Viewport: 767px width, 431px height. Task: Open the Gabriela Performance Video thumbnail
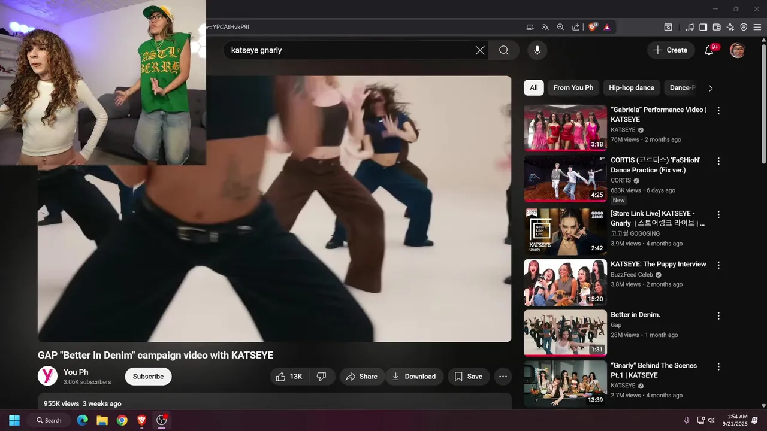(x=565, y=128)
